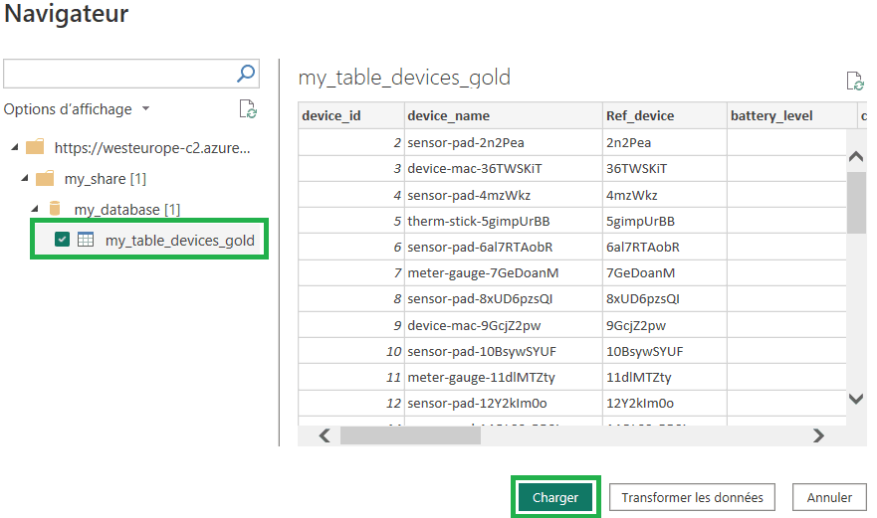Click the Ref_device cell 10BsywSYUF
The image size is (877, 518).
(664, 351)
